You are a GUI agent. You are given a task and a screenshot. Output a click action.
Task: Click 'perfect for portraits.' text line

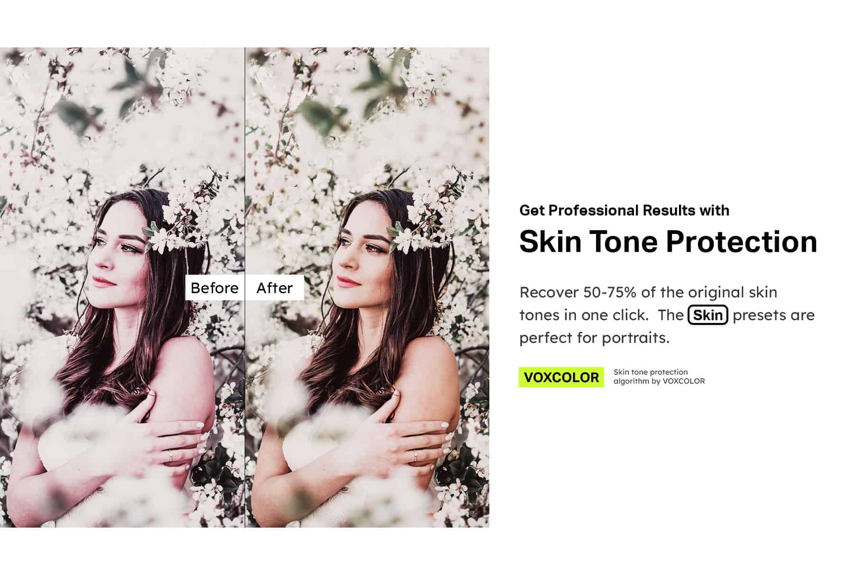(x=594, y=338)
